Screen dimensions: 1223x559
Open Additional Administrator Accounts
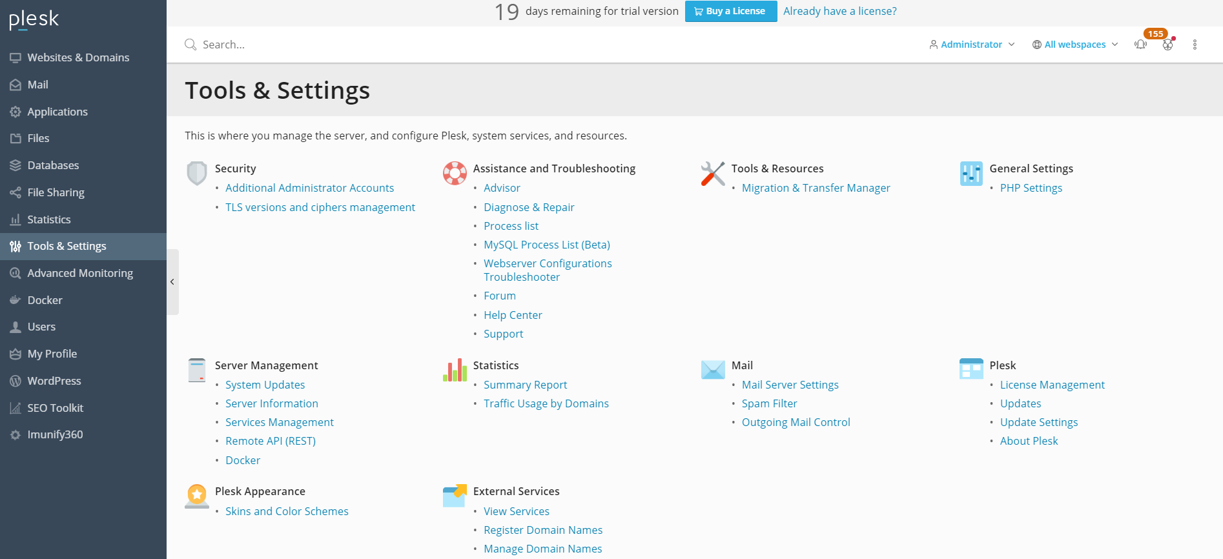click(309, 188)
